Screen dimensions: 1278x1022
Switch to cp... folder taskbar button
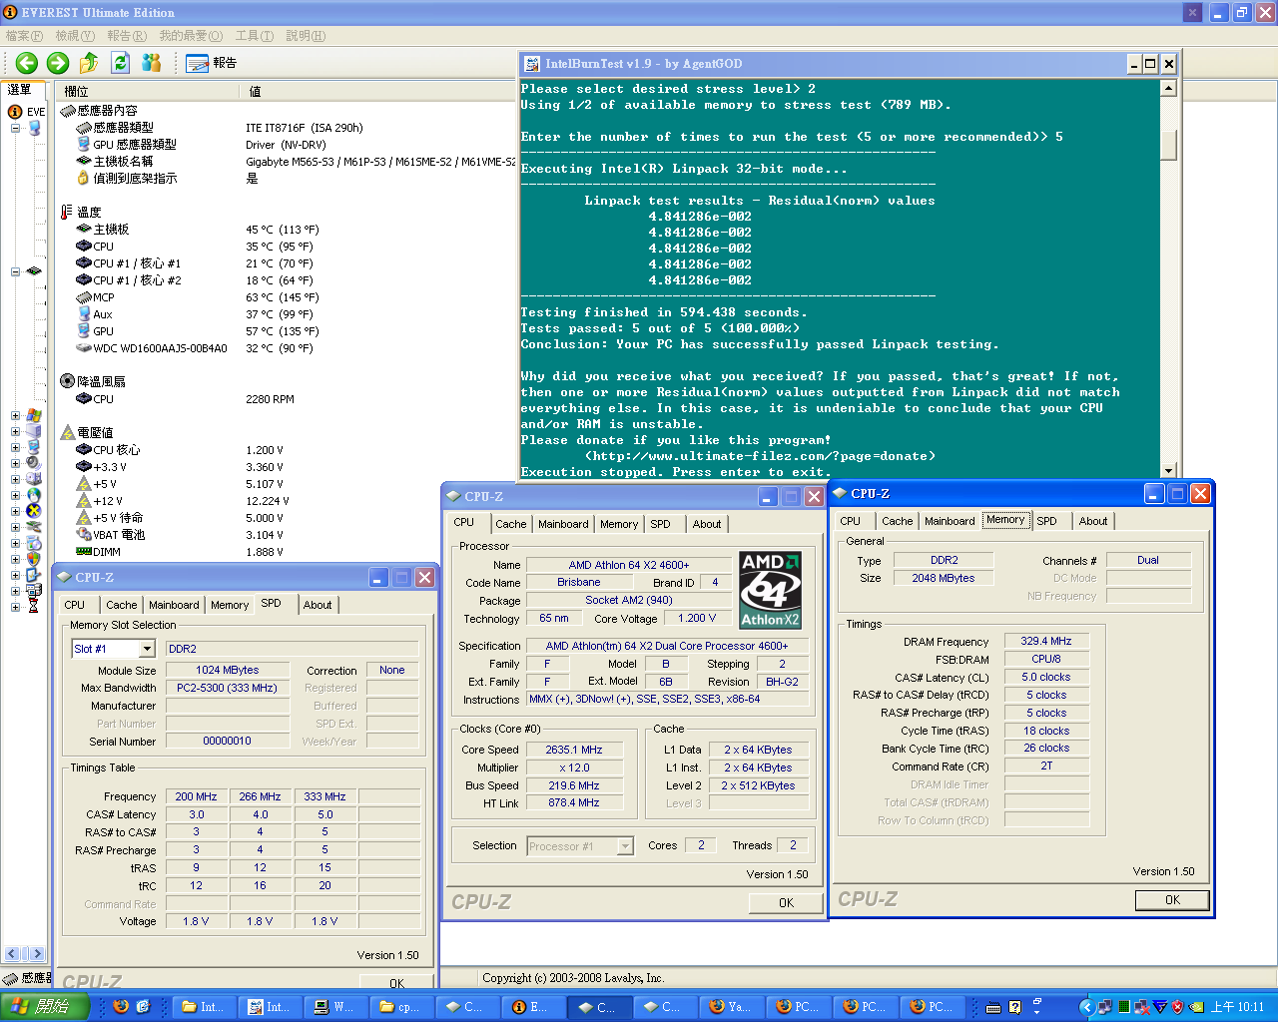point(401,1006)
